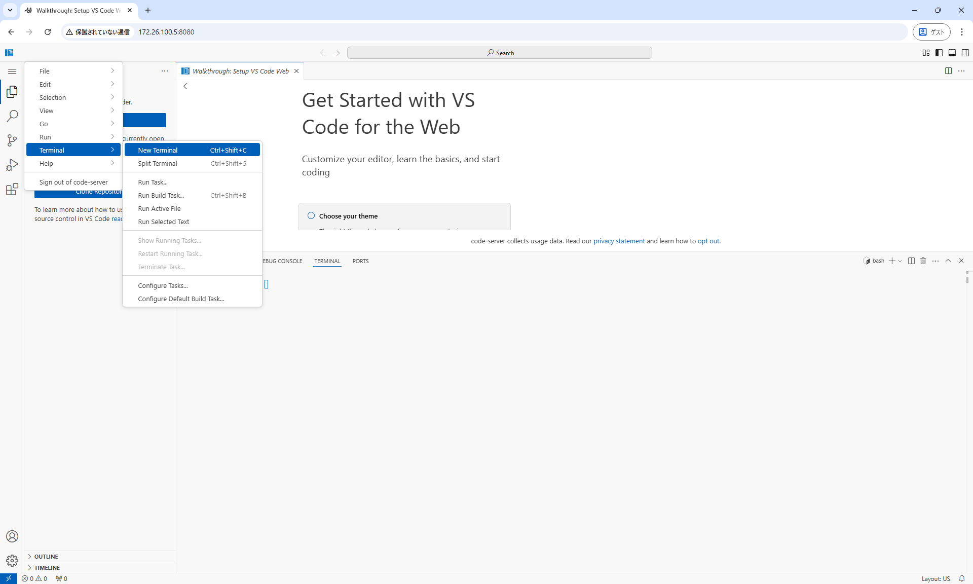This screenshot has width=973, height=584.
Task: Open the Chrome three-dot menu
Action: (962, 32)
